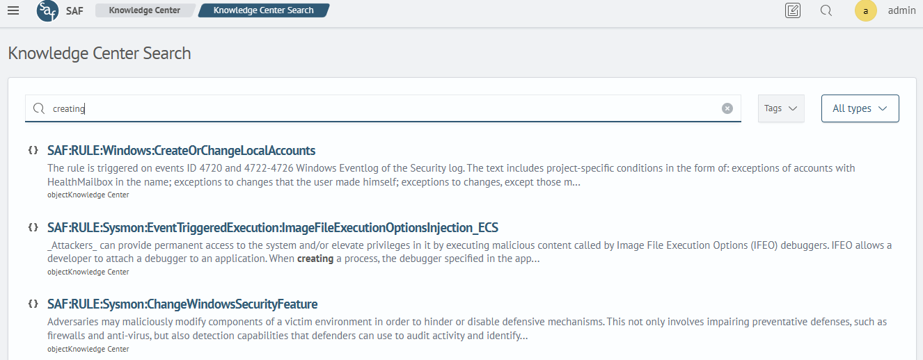Click the header magnifier search icon
The image size is (923, 360).
[826, 10]
